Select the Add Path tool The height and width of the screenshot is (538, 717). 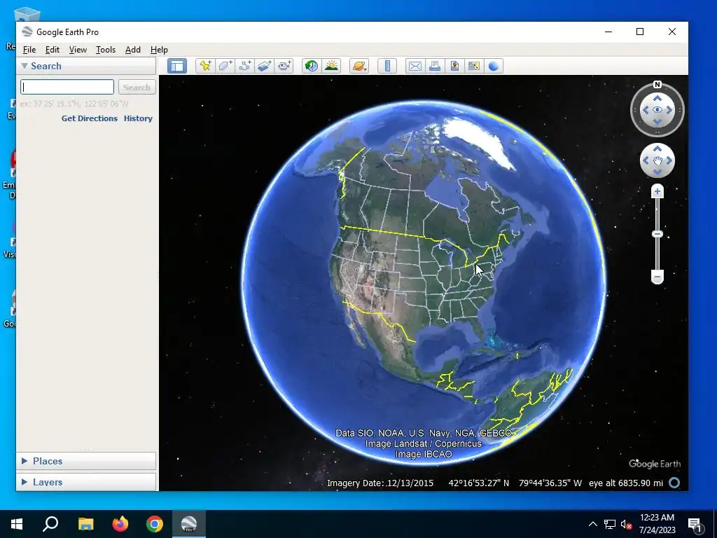click(x=244, y=66)
